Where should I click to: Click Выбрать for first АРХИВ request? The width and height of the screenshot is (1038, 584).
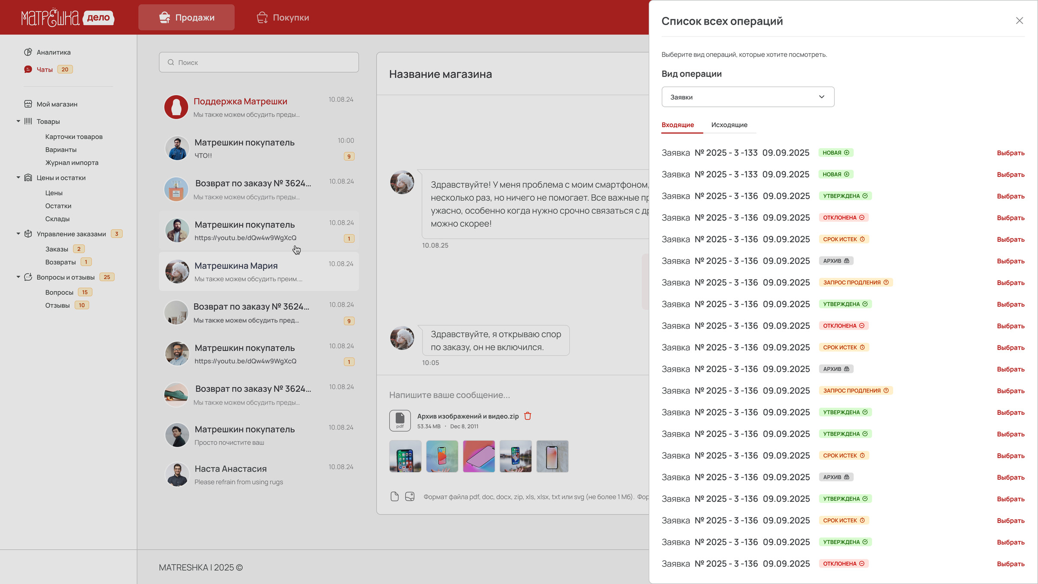point(1011,261)
